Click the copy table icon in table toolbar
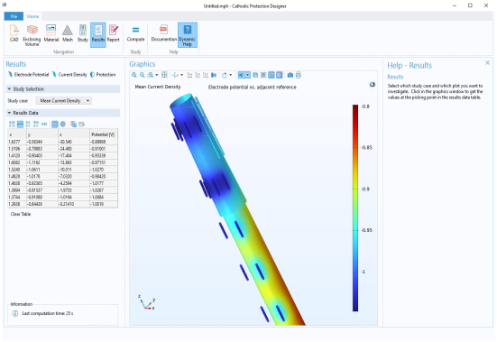The width and height of the screenshot is (497, 342). (74, 124)
